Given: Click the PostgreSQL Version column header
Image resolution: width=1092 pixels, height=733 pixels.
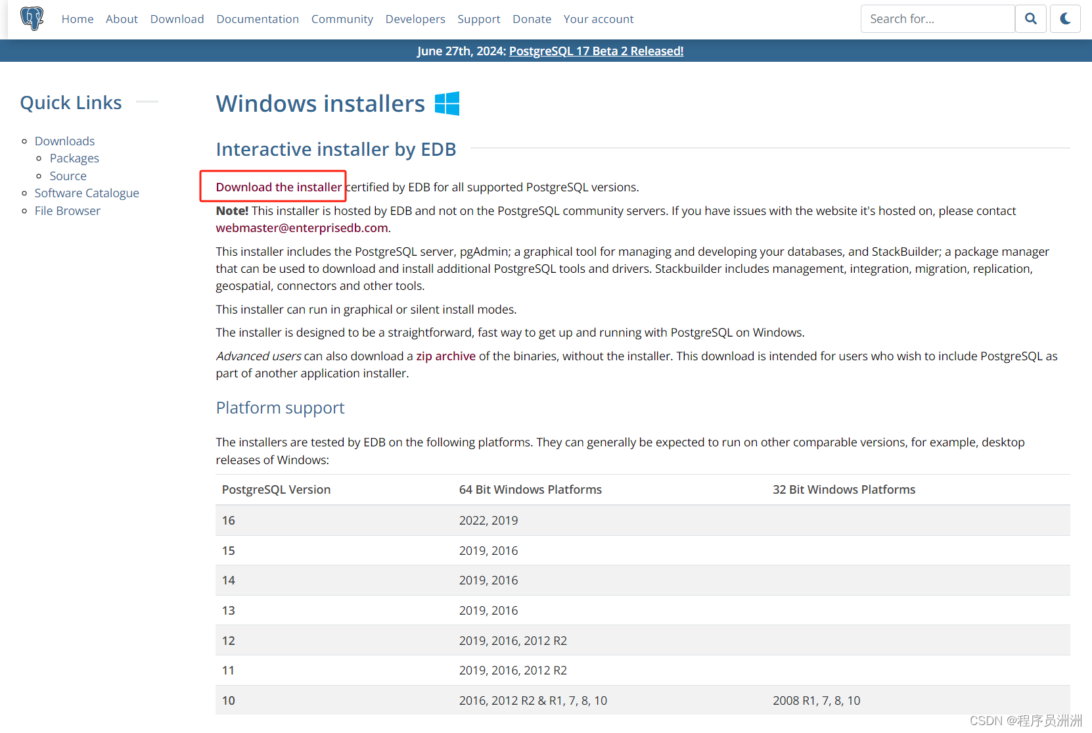Looking at the screenshot, I should [x=276, y=490].
